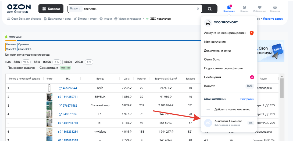
Task: Open SKU 1863233284 link
Action: 70,132
